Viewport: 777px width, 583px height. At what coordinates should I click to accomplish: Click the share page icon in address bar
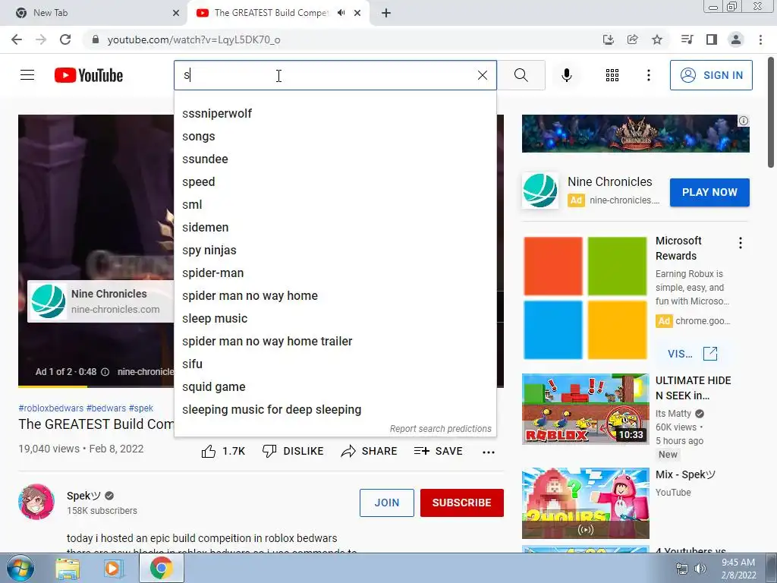[632, 39]
